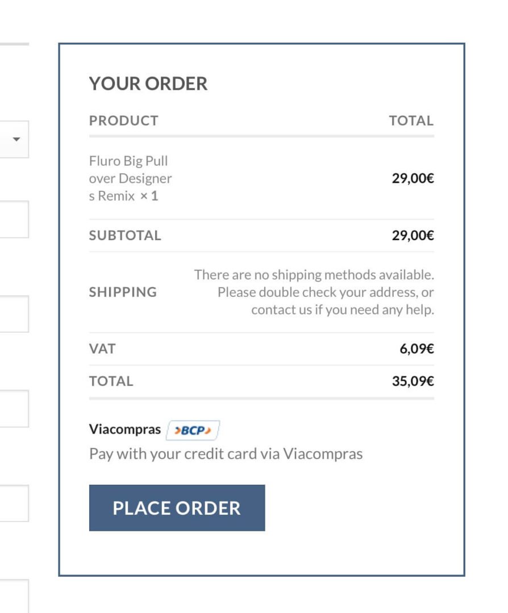Viewport: 508px width, 613px height.
Task: Click the order total 35,09€
Action: [413, 381]
